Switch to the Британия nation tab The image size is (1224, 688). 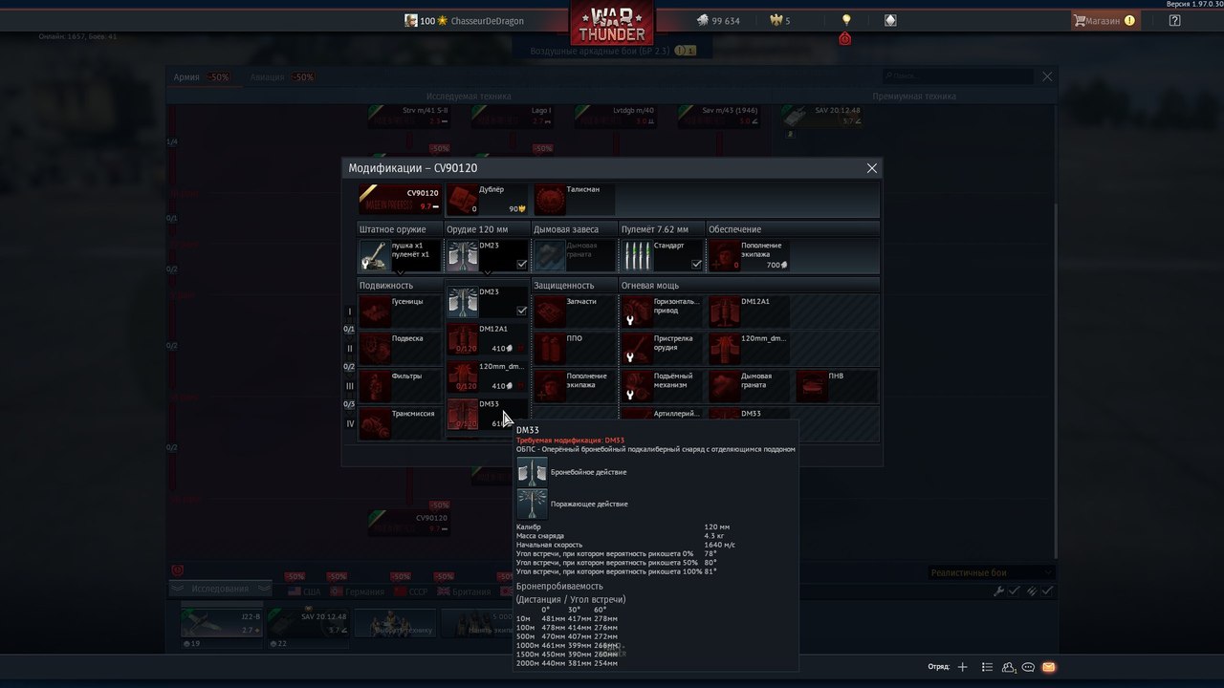click(x=466, y=591)
